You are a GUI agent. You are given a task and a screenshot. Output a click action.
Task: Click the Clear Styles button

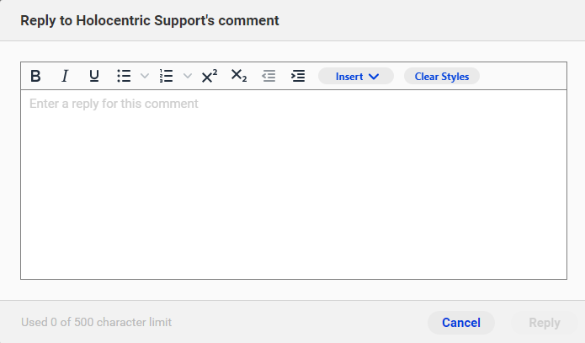tap(442, 76)
